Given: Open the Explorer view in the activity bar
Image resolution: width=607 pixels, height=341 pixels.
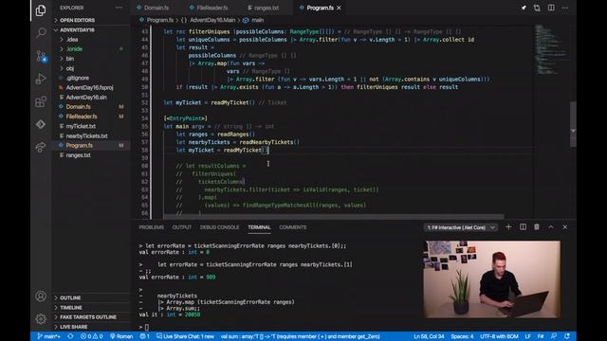Looking at the screenshot, I should (41, 10).
